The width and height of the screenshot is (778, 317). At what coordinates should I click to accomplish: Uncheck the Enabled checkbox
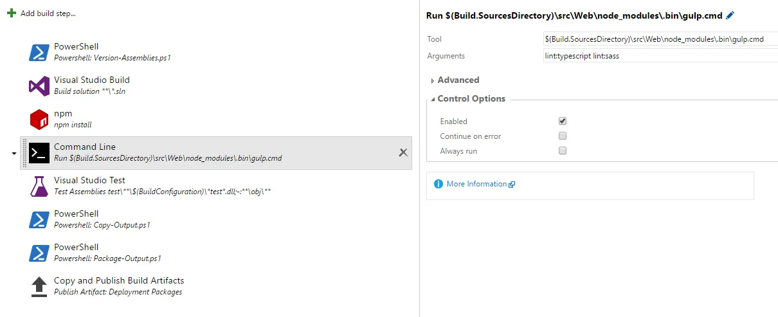tap(563, 121)
